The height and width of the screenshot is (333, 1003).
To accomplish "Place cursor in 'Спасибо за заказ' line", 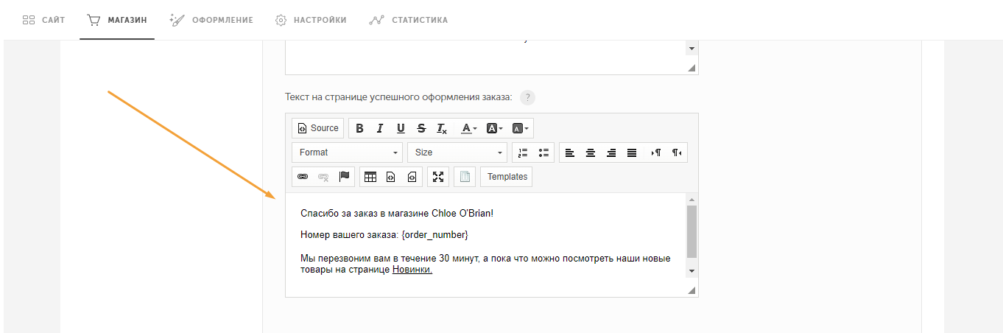I will 397,214.
